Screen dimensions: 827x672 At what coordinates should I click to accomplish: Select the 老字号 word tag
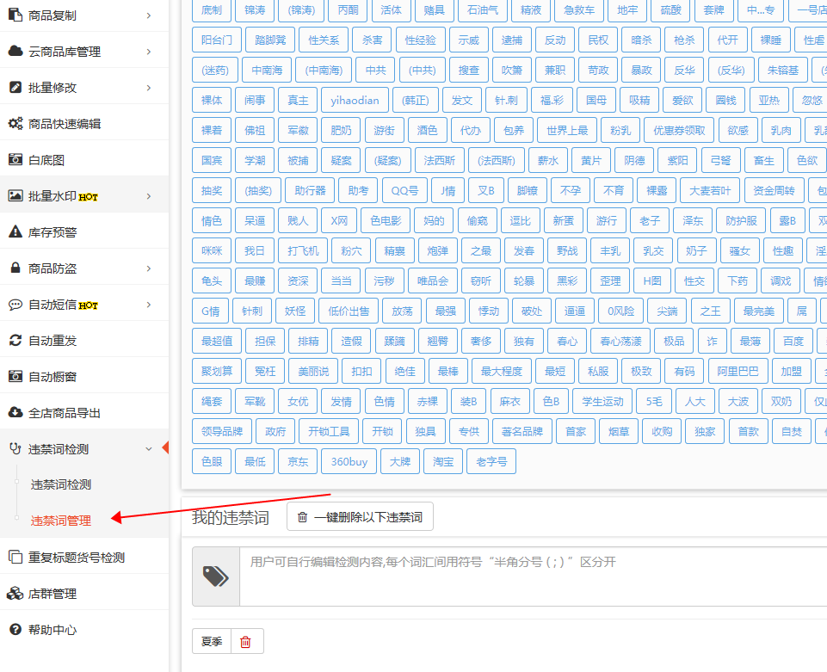pos(491,461)
